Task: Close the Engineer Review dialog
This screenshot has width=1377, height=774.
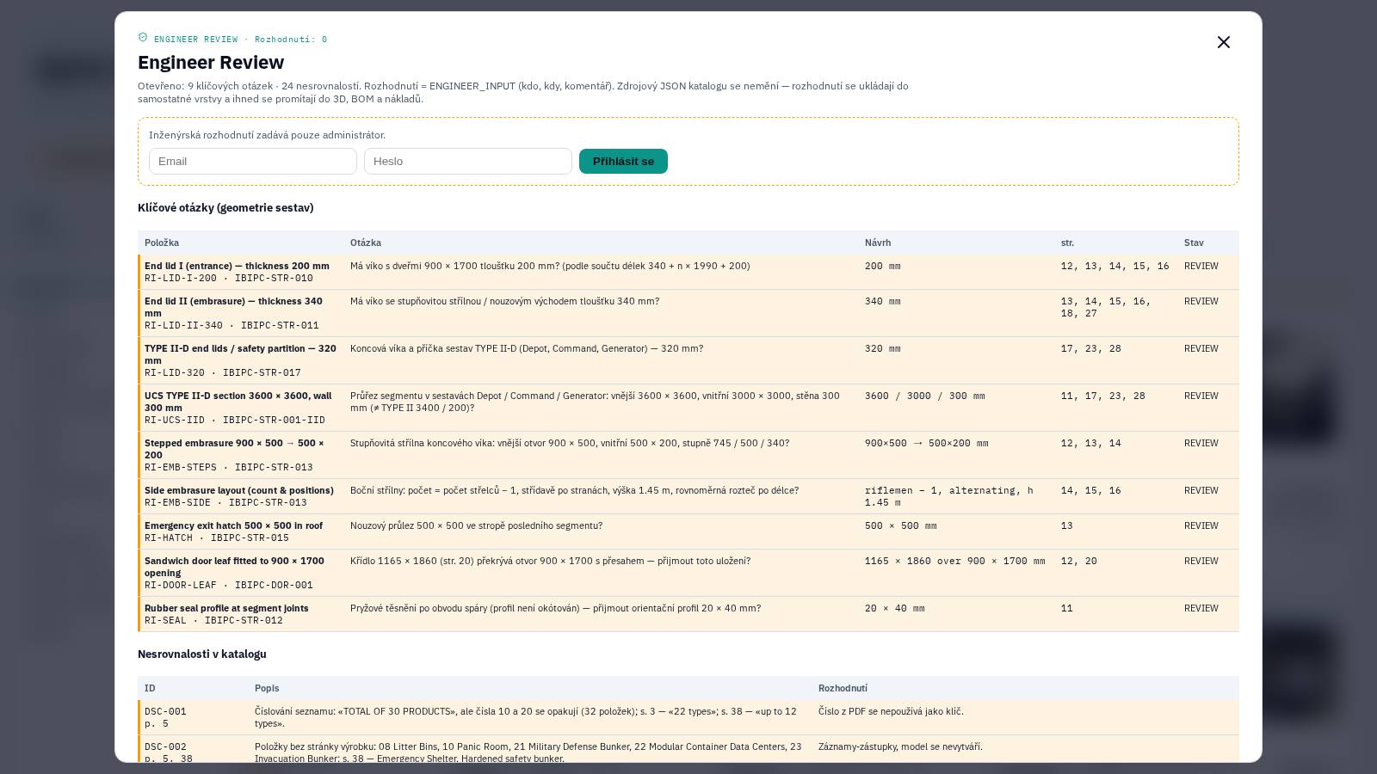Action: [1223, 42]
